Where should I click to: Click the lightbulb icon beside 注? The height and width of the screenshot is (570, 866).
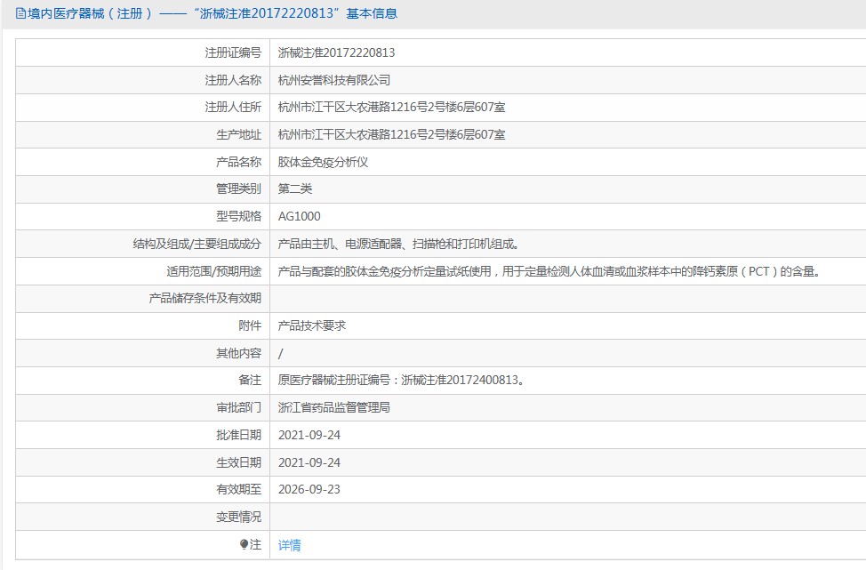pos(245,544)
